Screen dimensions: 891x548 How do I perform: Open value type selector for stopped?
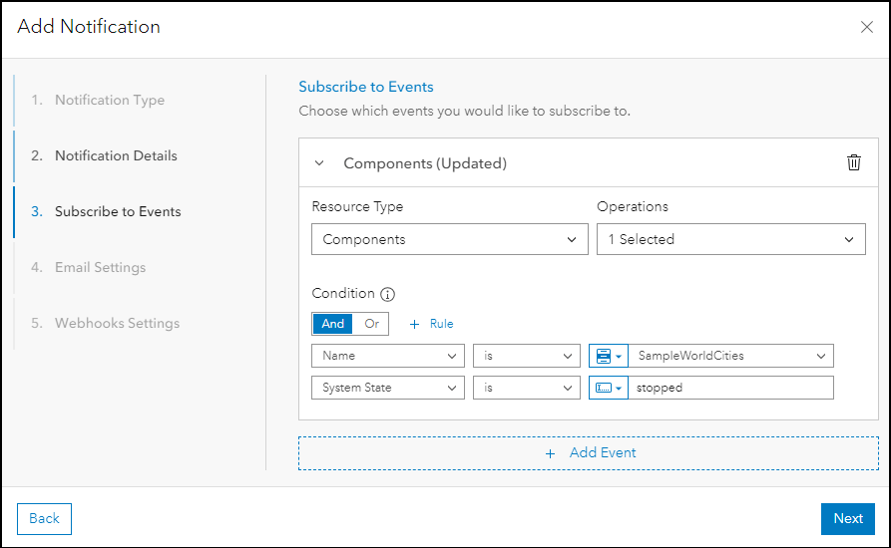tap(608, 388)
